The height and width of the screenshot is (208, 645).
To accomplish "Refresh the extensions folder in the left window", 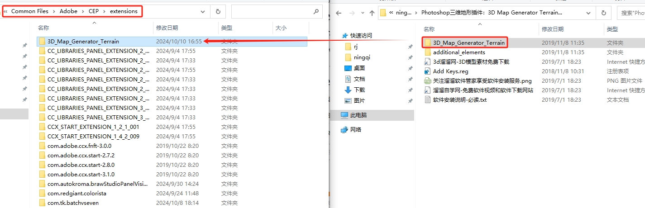I will pos(218,12).
